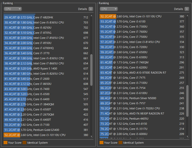Select row 39 AMD Ryzen 5 1400
This screenshot has width=192, height=148.
(x=47, y=69)
